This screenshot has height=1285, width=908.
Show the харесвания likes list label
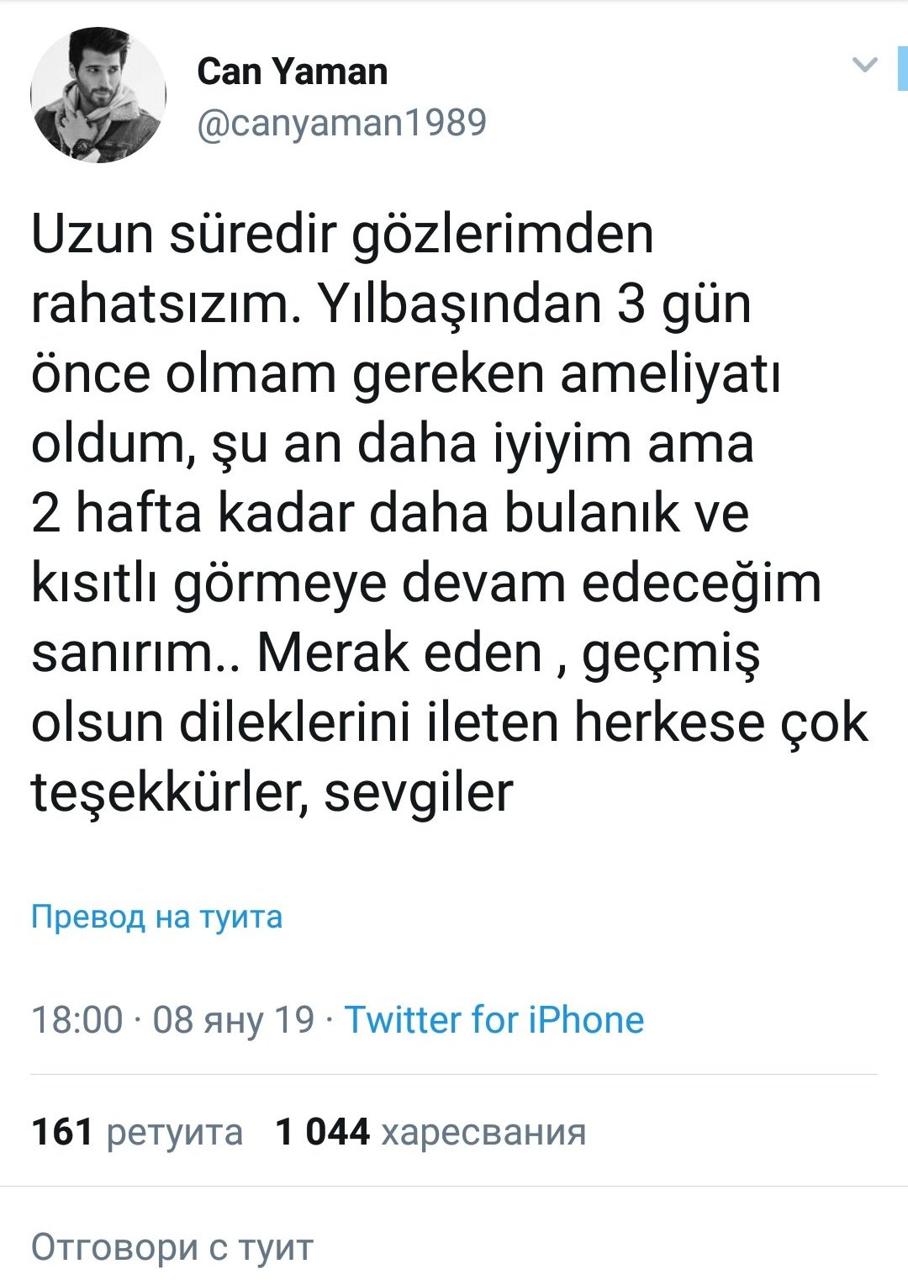[483, 1132]
